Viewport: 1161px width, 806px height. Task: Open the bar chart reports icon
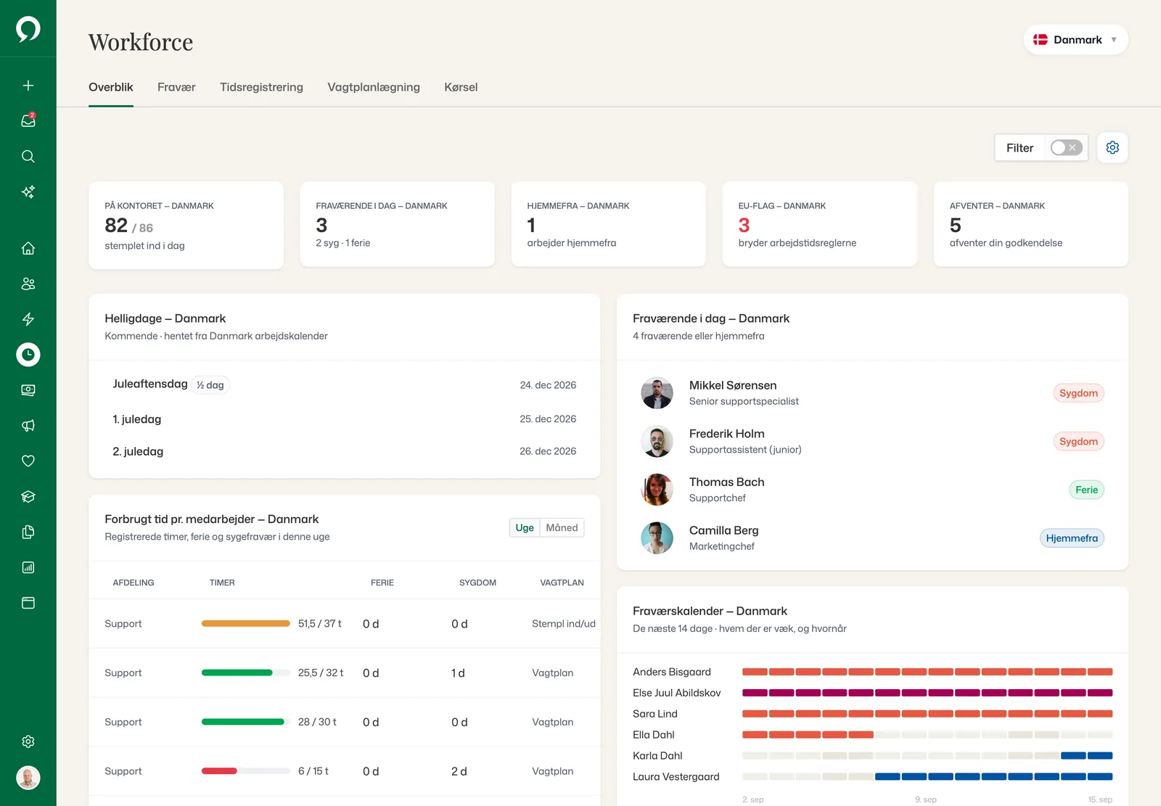(28, 567)
